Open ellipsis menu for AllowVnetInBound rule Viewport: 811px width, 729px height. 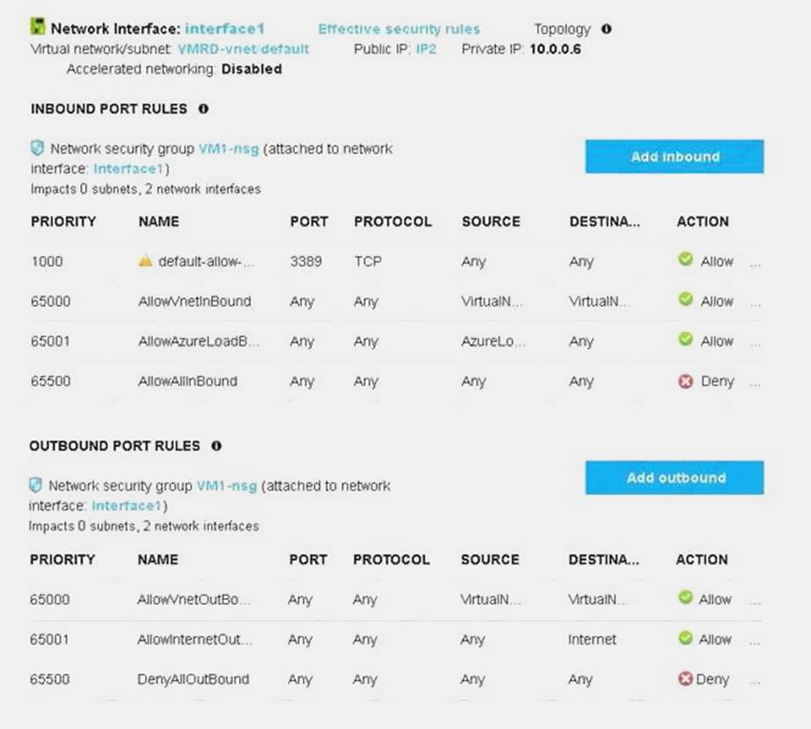coord(755,302)
